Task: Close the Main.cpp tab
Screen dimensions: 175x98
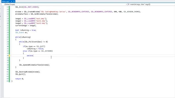Action: 14,1
